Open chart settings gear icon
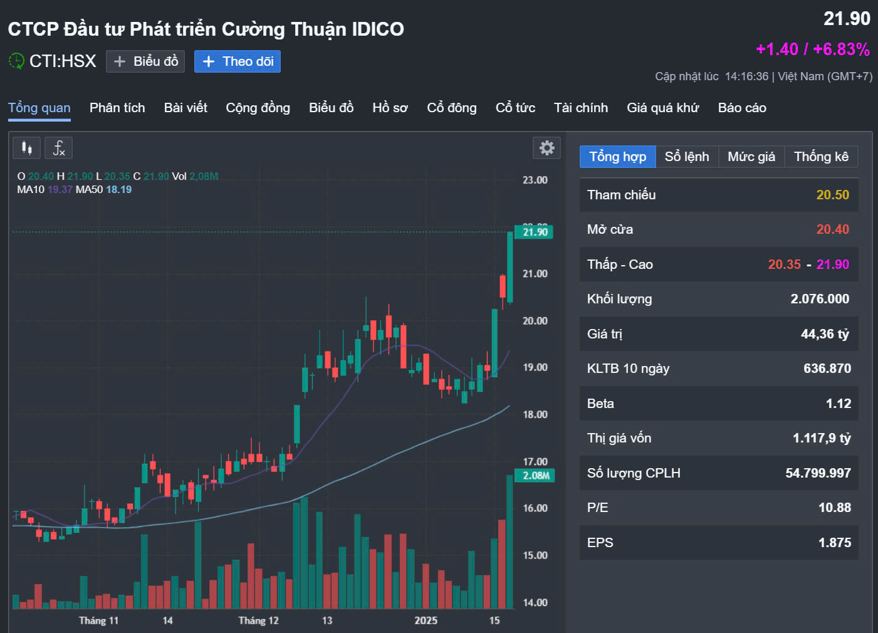The image size is (878, 633). point(546,148)
